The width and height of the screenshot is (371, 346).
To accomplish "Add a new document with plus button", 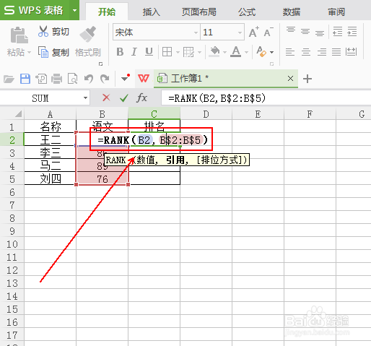I will pos(307,79).
